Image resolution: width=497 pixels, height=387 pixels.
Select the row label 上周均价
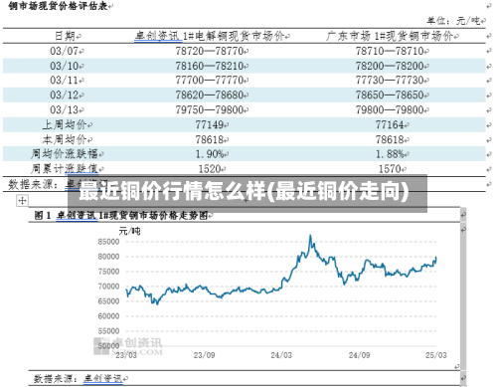point(65,124)
